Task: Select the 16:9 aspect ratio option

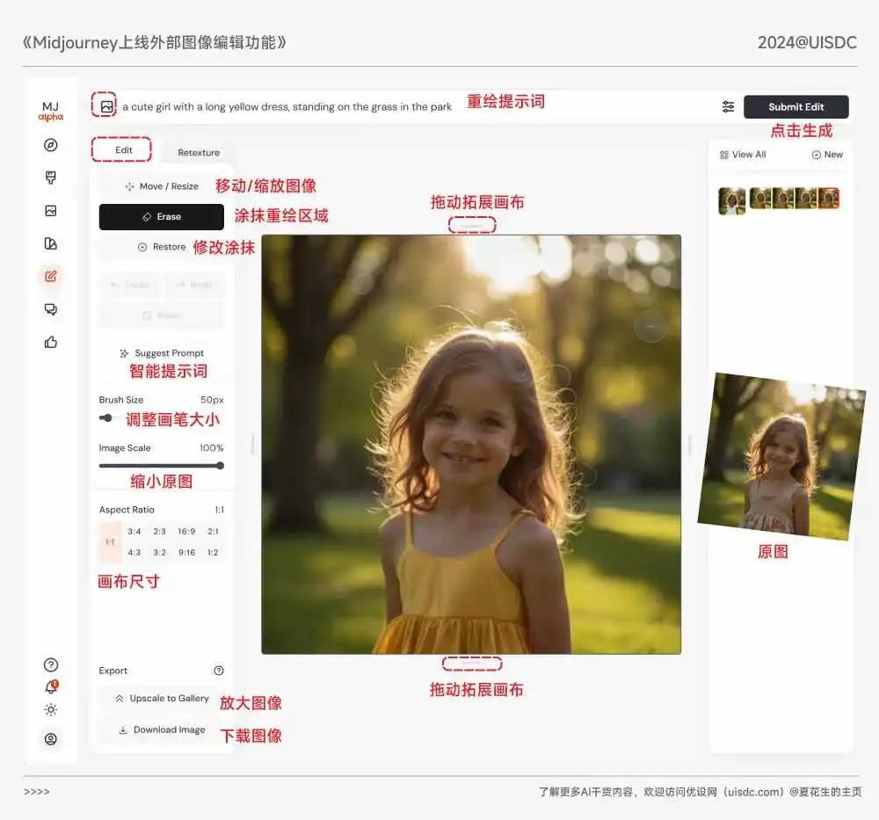Action: 186,532
